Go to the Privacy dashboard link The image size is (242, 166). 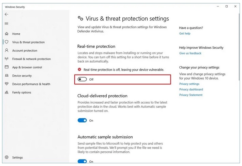(191, 89)
